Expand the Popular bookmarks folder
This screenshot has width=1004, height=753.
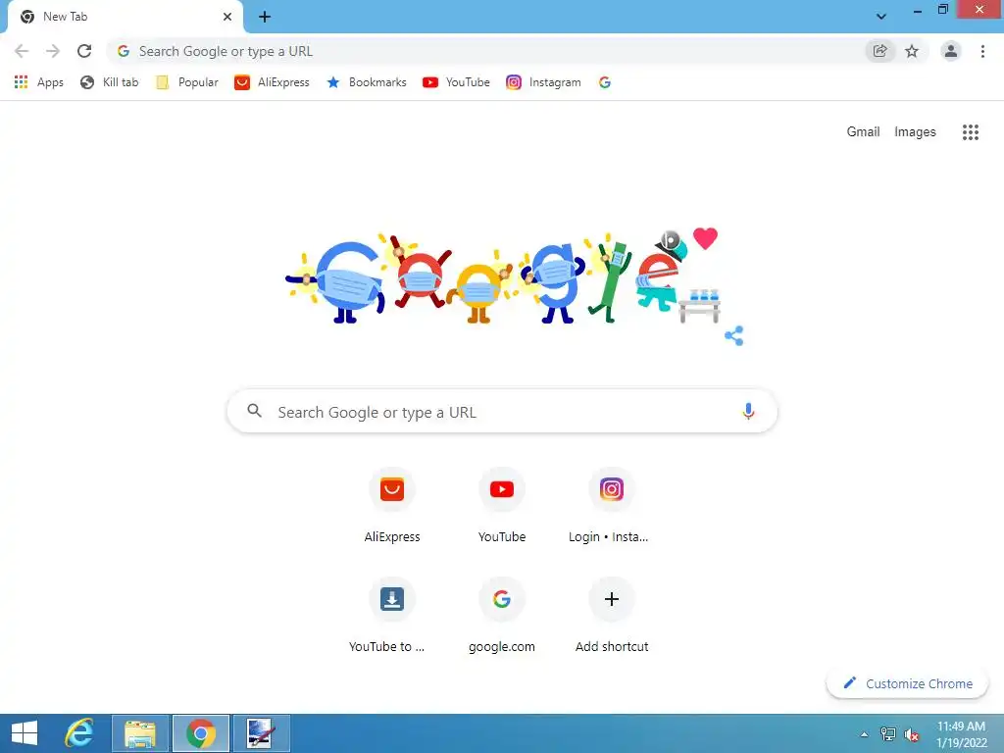[187, 82]
